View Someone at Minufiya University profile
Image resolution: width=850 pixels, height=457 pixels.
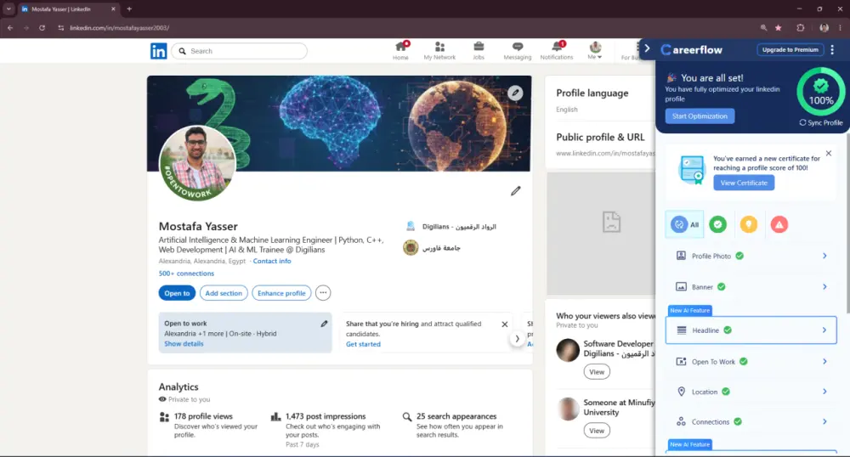597,431
